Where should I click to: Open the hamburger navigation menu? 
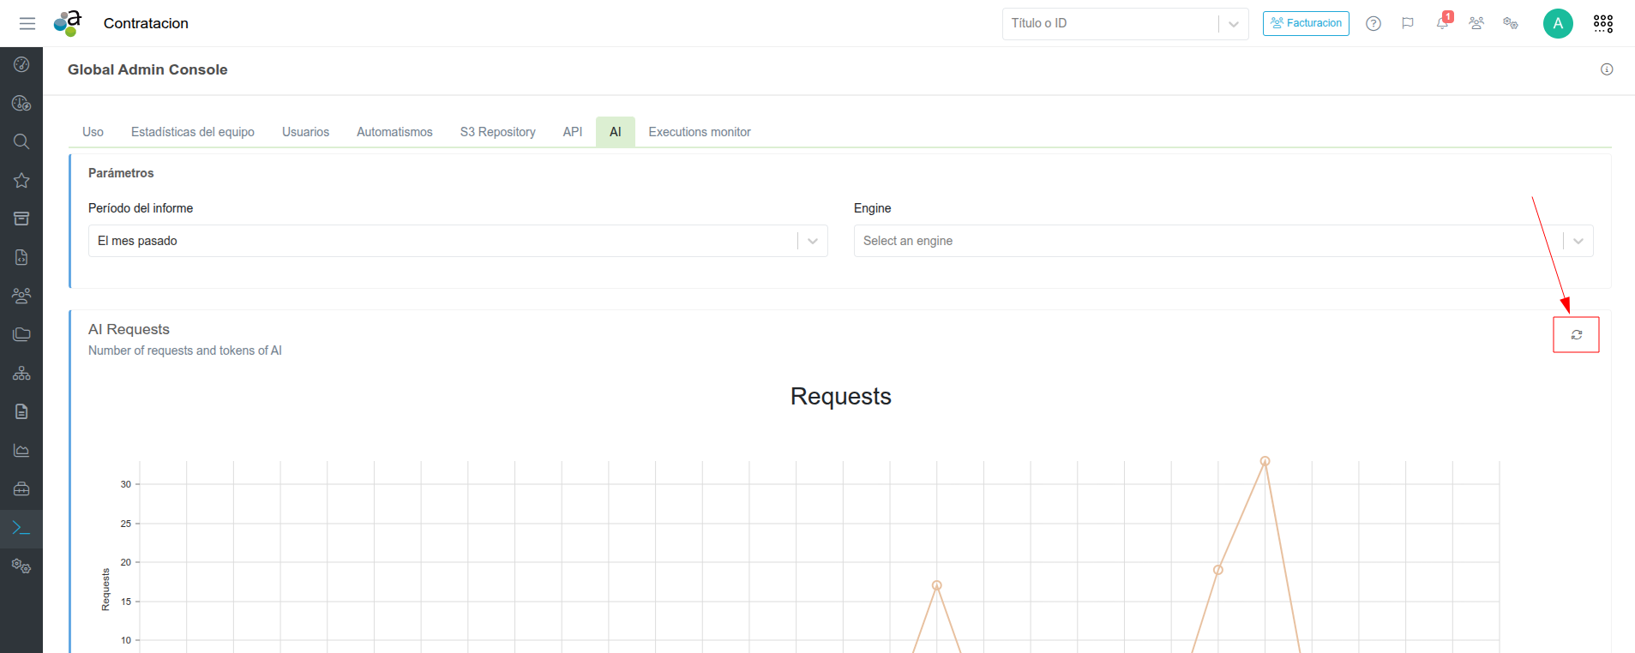click(27, 23)
